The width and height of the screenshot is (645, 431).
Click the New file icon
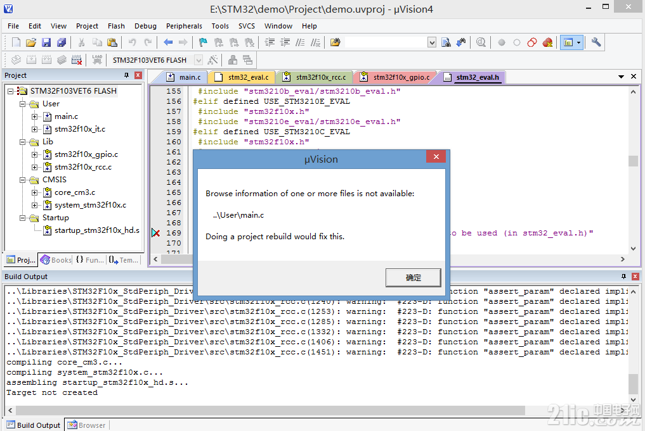(x=16, y=42)
